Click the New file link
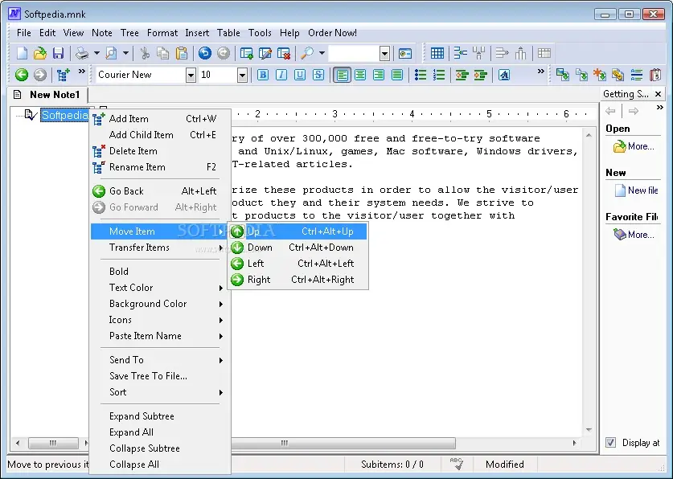Screen dimensions: 673x479 coord(642,190)
